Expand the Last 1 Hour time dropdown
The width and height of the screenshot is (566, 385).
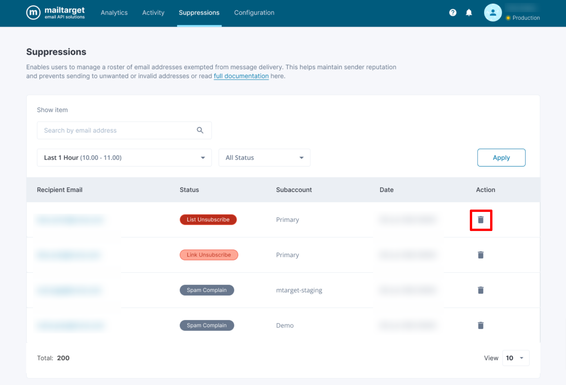(124, 158)
